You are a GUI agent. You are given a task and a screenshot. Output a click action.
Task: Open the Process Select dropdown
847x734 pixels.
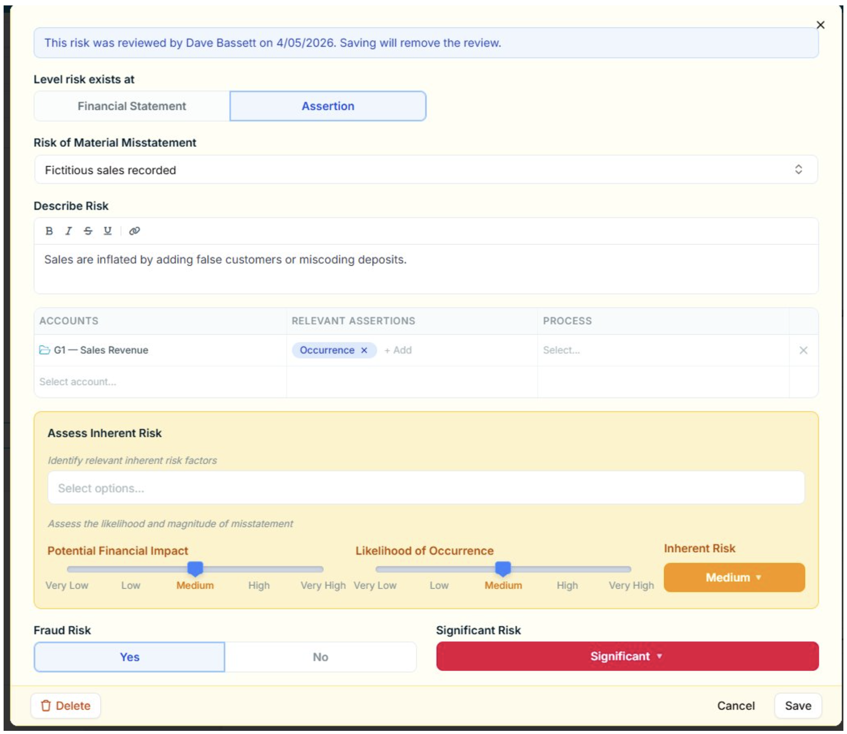pyautogui.click(x=662, y=350)
